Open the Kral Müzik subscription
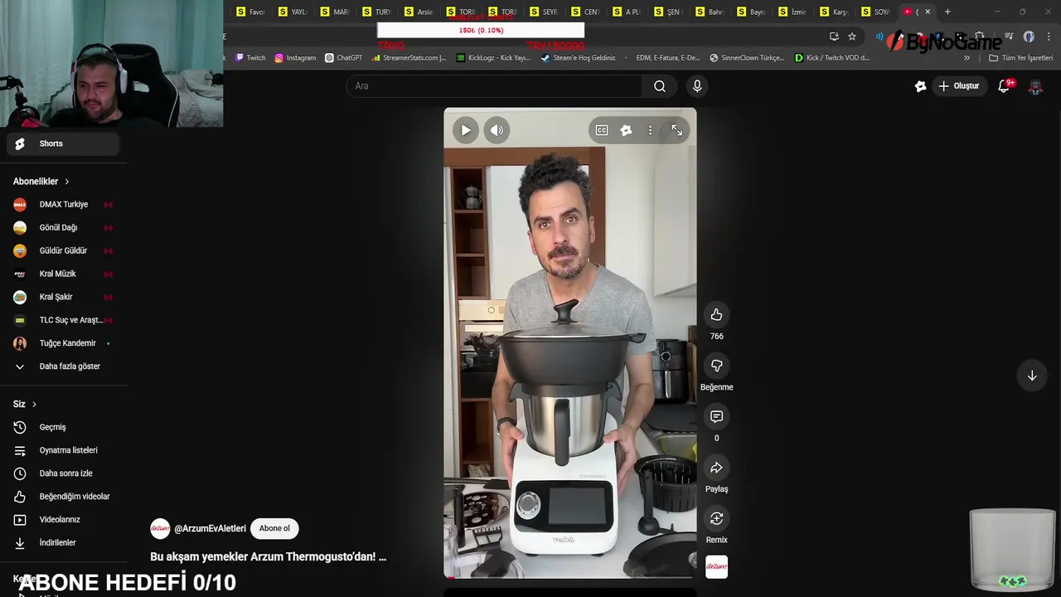Viewport: 1061px width, 597px height. click(x=63, y=274)
